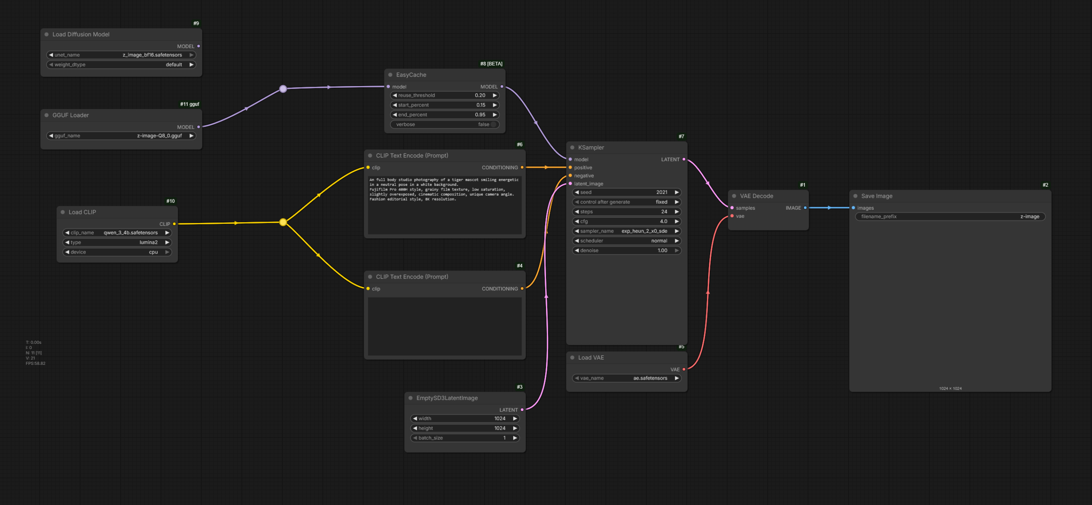Click the reuse_threshold value slider in EasyCache
This screenshot has width=1092, height=505.
[x=444, y=95]
